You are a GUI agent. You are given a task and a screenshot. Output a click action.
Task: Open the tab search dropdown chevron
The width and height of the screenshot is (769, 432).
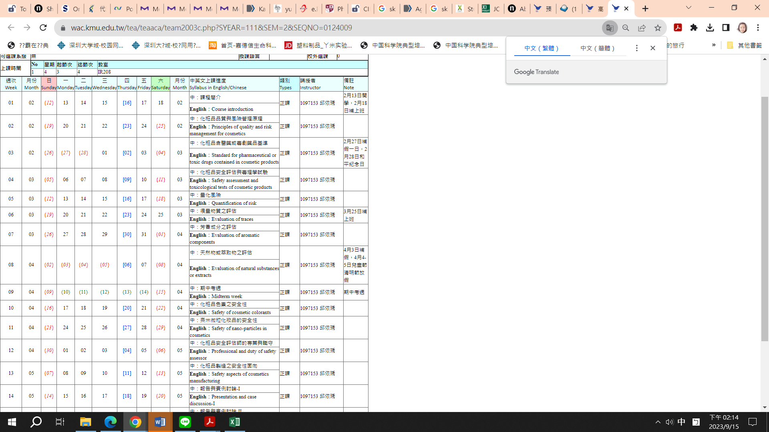click(688, 8)
